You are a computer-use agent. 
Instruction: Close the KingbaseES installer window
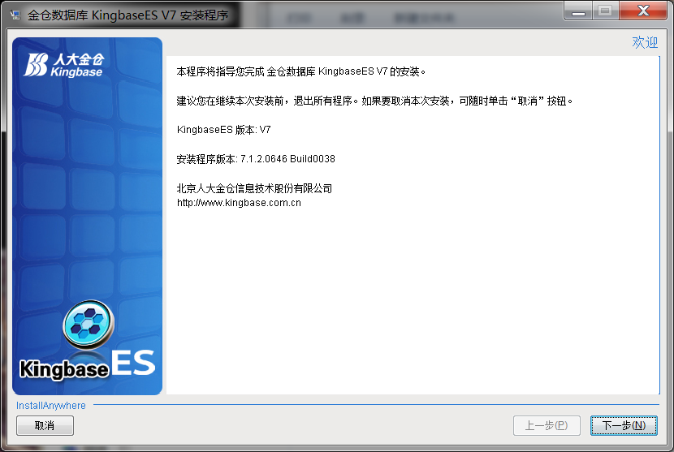[643, 11]
